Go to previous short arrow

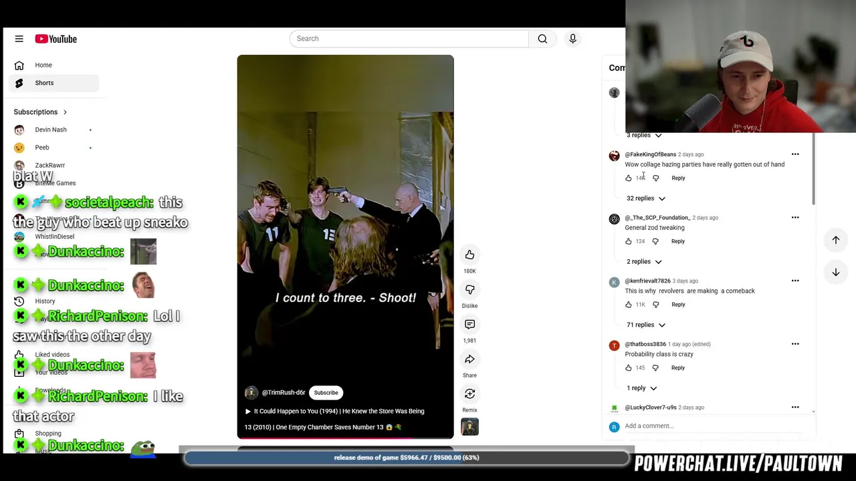tap(835, 240)
